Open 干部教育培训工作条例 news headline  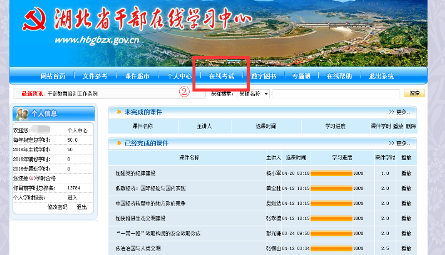[x=72, y=94]
